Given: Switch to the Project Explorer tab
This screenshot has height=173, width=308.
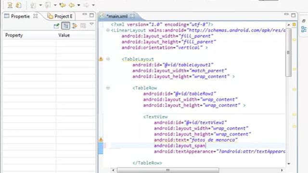Looking at the screenshot, I should [60, 16].
